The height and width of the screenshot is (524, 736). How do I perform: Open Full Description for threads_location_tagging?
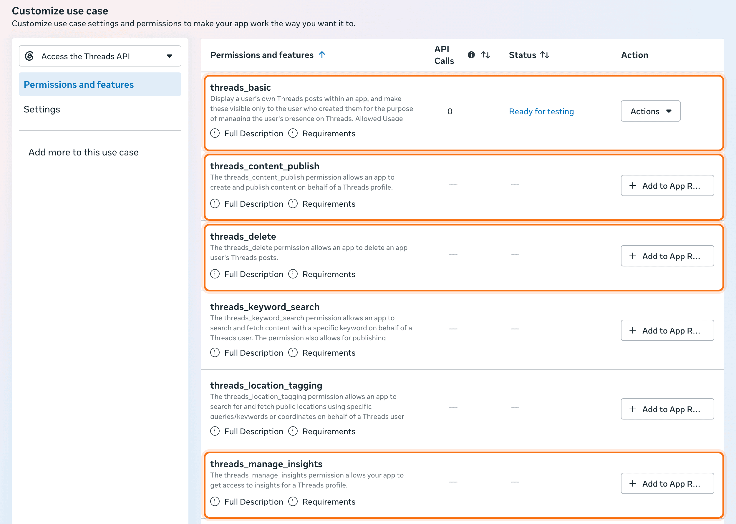tap(253, 431)
